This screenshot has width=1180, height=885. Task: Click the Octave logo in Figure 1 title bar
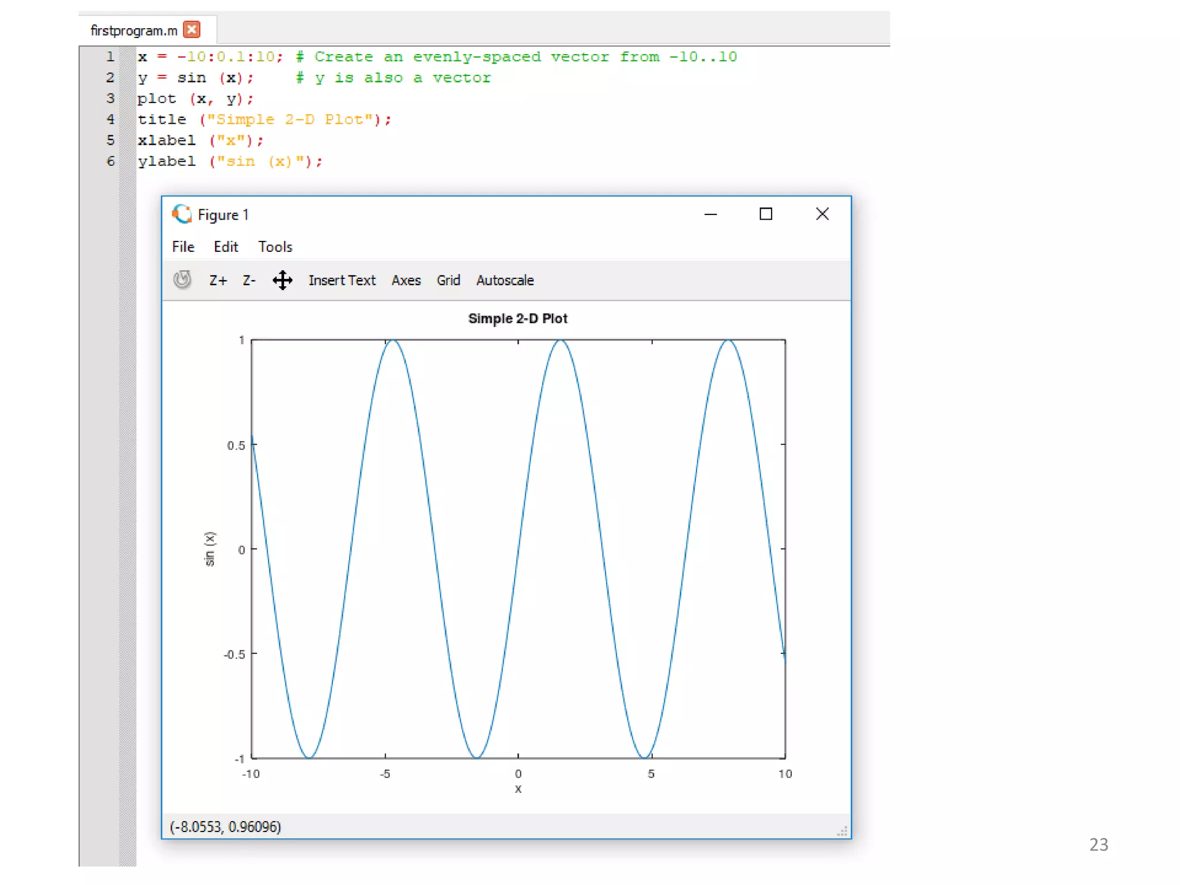point(182,214)
